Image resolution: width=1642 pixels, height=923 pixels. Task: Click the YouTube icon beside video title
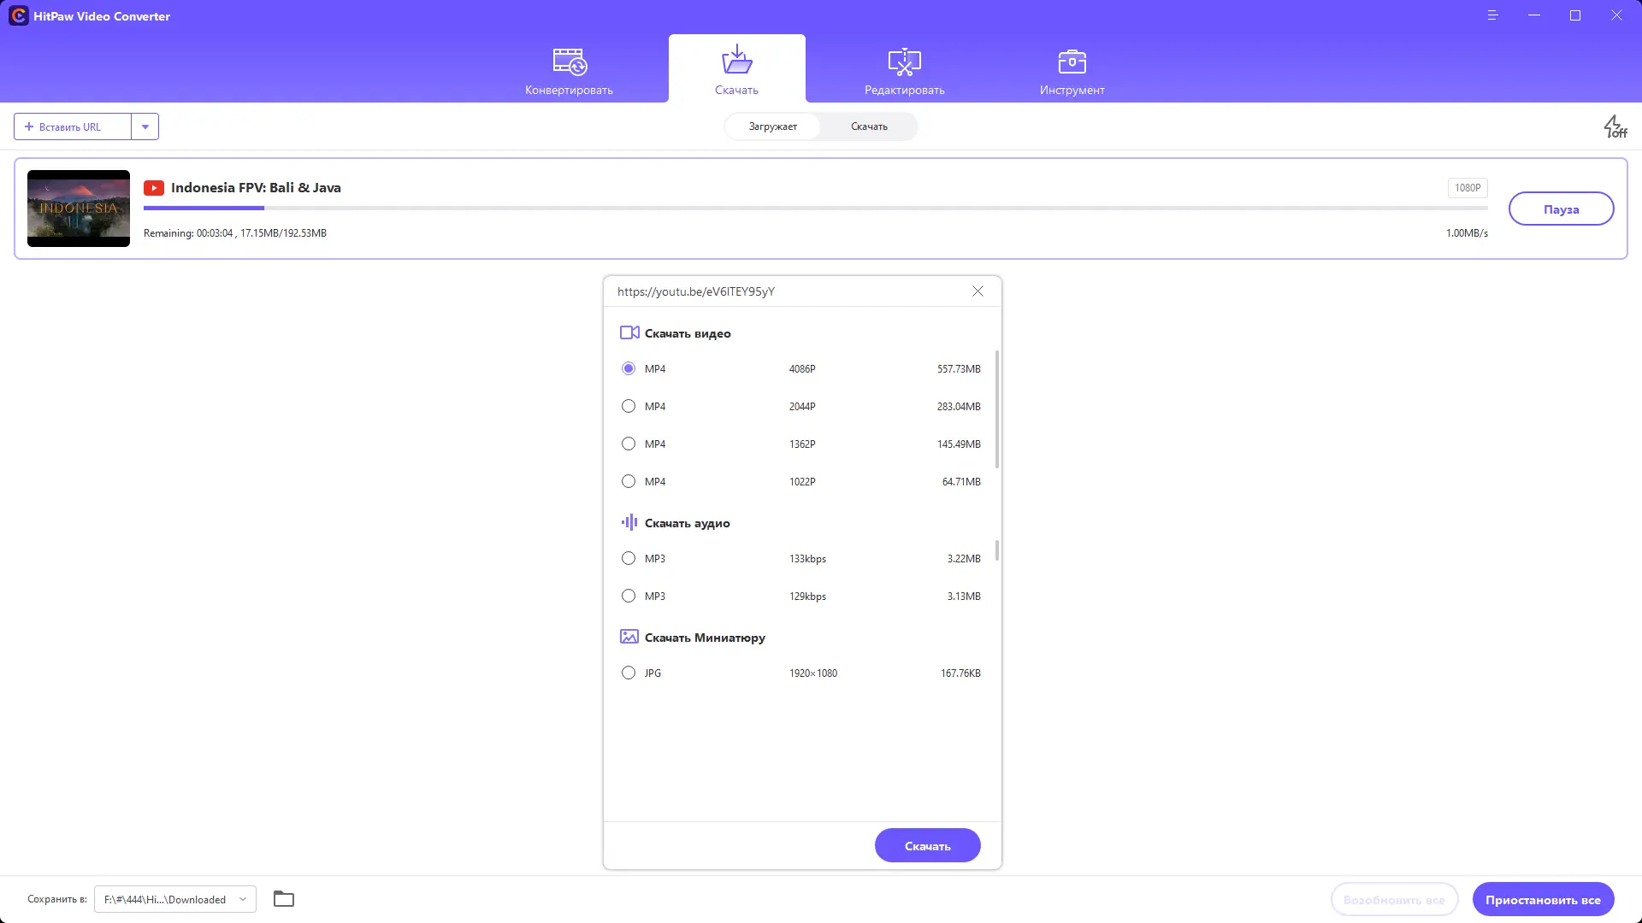[154, 188]
